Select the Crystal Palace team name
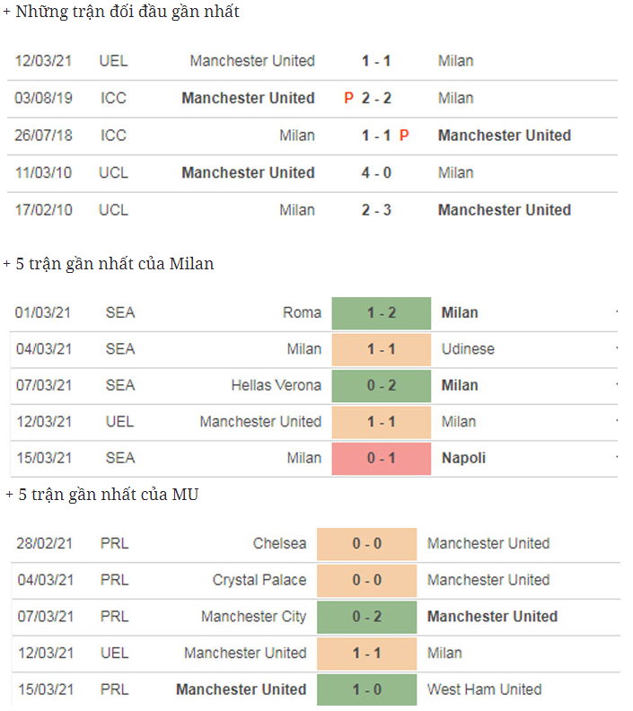Viewport: 633px width, 711px height. [x=259, y=580]
